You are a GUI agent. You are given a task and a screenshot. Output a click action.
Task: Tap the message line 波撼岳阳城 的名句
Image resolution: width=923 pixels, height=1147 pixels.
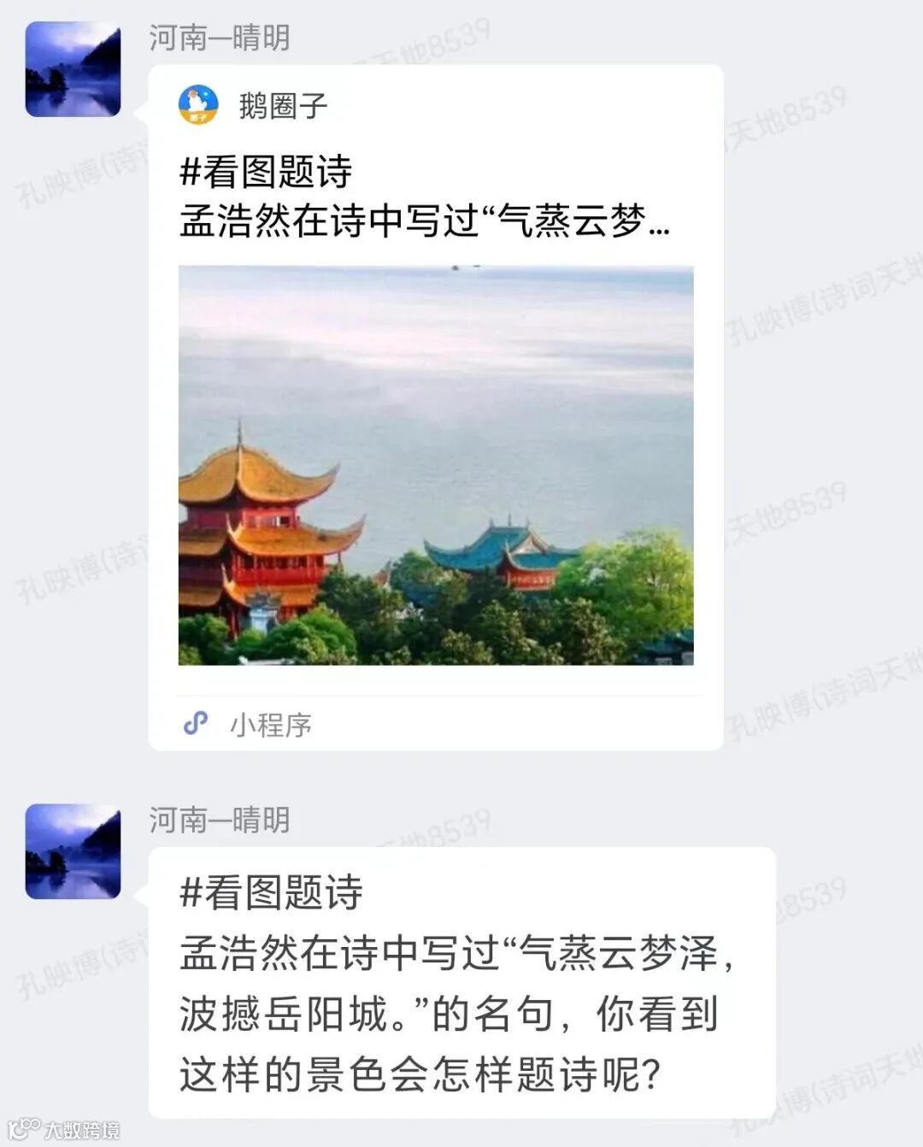pos(449,1014)
